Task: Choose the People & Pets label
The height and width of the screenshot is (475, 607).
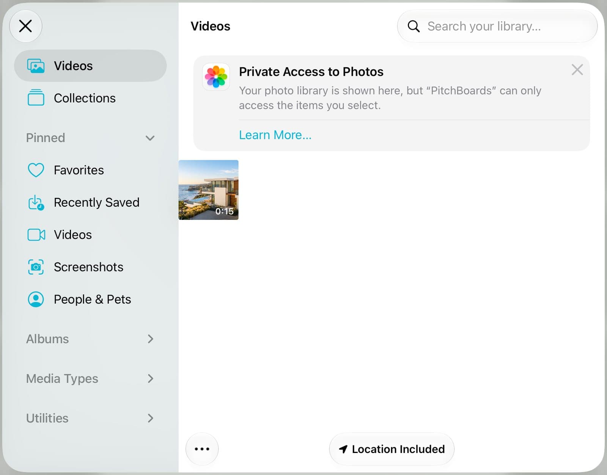Action: pyautogui.click(x=93, y=299)
